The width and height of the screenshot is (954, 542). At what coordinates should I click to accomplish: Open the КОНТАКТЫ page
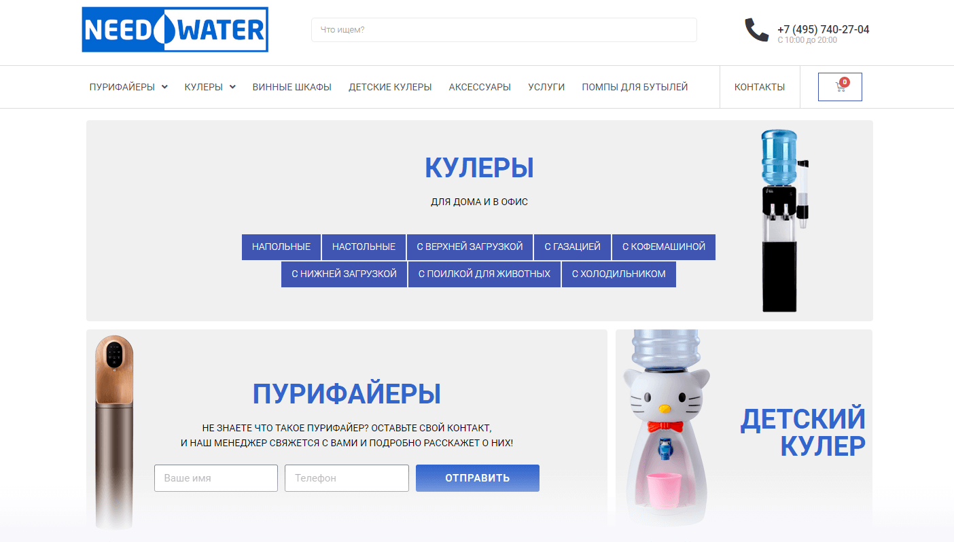[x=760, y=87]
